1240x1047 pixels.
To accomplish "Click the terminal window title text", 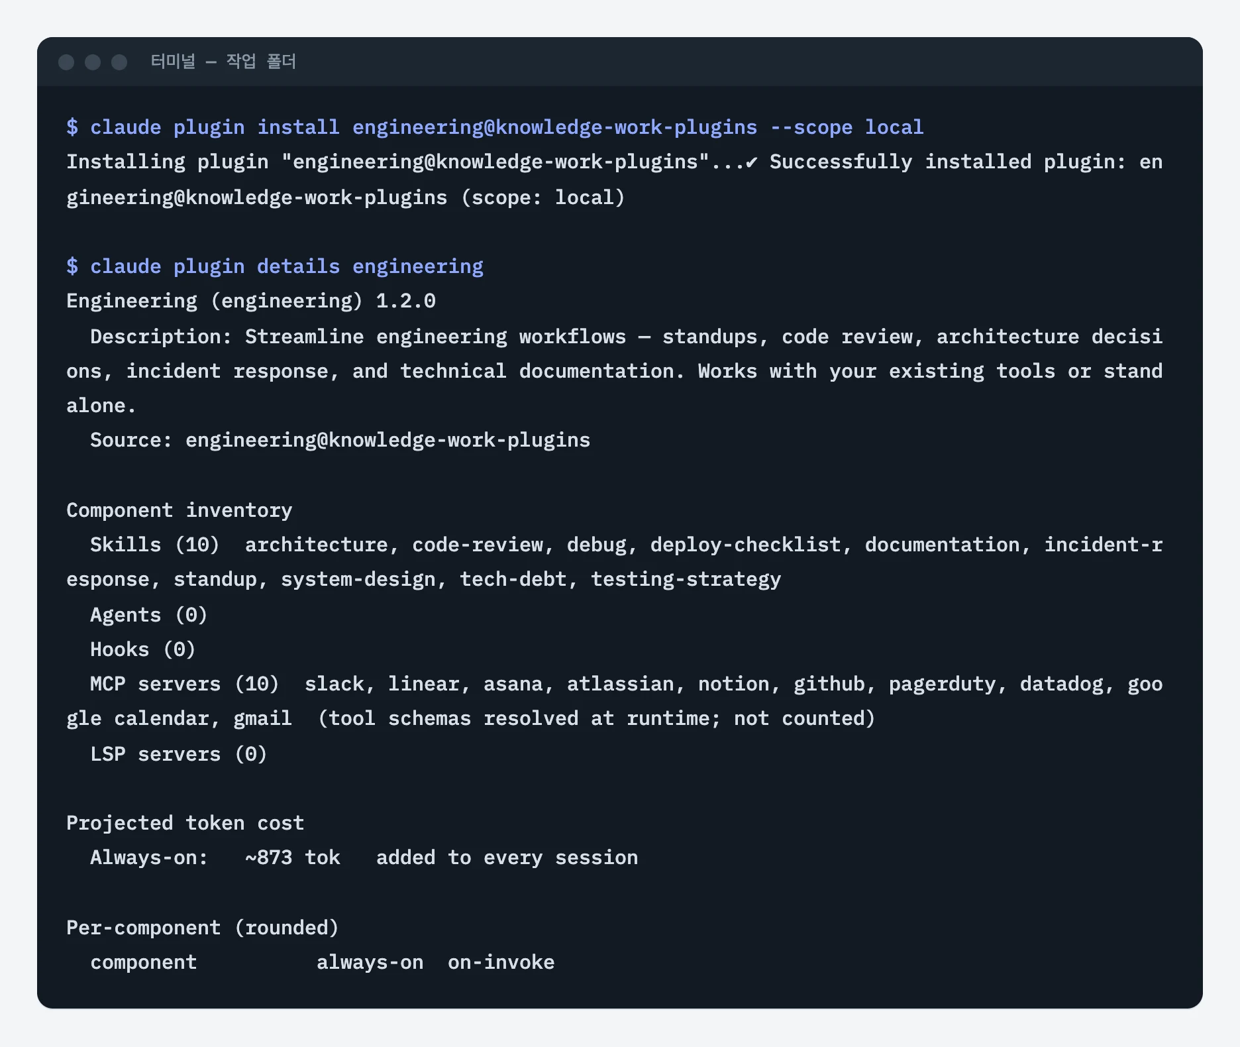I will (x=223, y=62).
